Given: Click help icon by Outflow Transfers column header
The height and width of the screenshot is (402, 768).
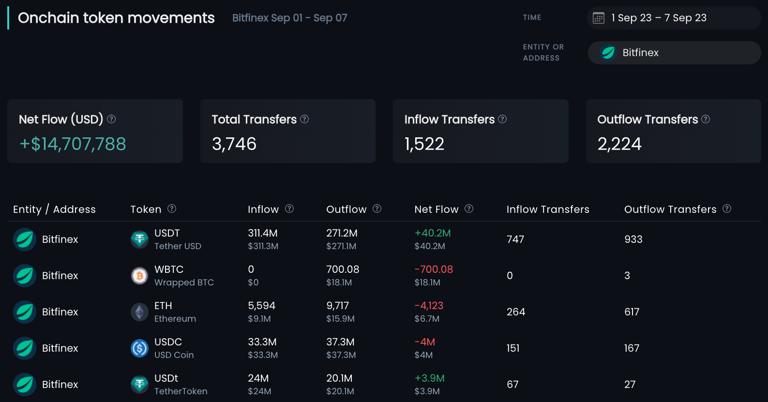Looking at the screenshot, I should click(727, 208).
